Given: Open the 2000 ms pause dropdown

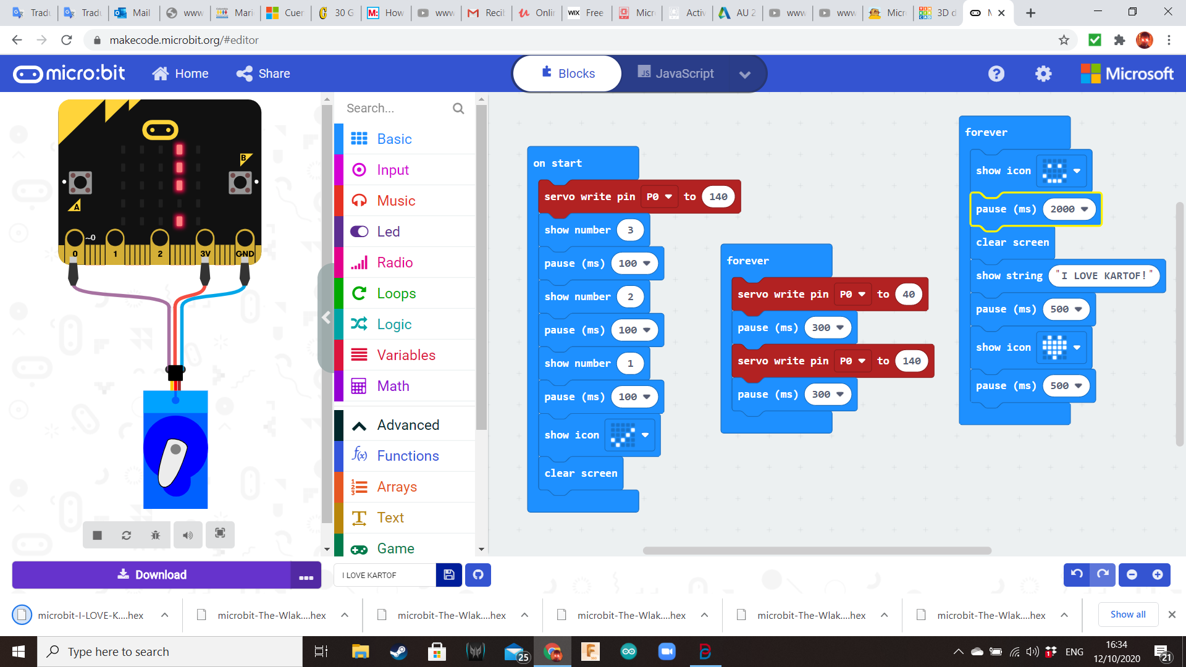Looking at the screenshot, I should tap(1085, 209).
